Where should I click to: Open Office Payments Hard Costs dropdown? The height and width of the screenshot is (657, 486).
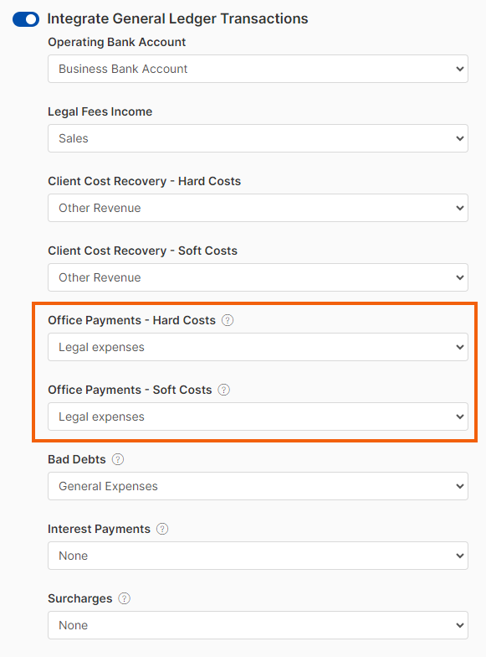coord(258,347)
